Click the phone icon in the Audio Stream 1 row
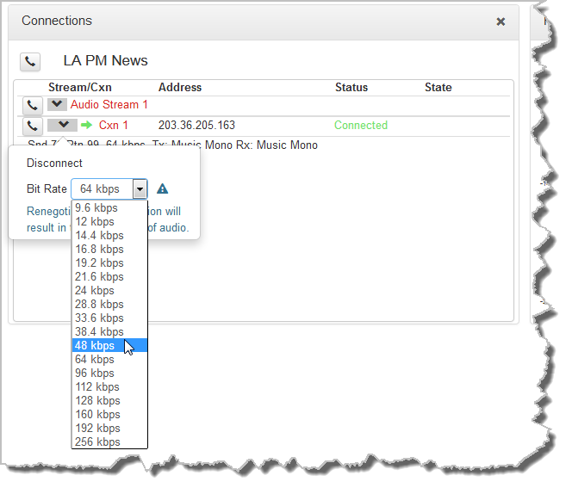The image size is (572, 494). 32,106
